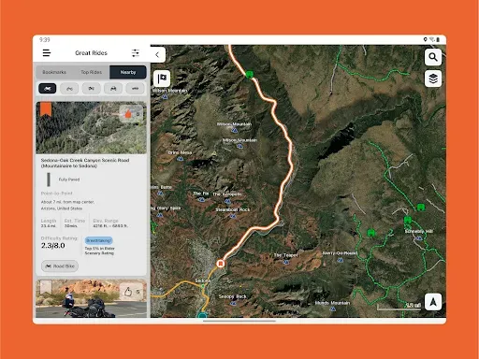Toggle the dirt bike vehicle filter

point(69,89)
